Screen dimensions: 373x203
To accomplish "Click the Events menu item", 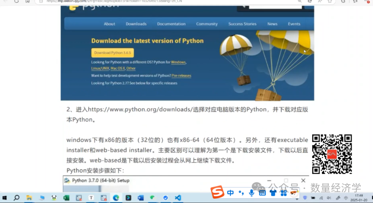I will [x=294, y=24].
